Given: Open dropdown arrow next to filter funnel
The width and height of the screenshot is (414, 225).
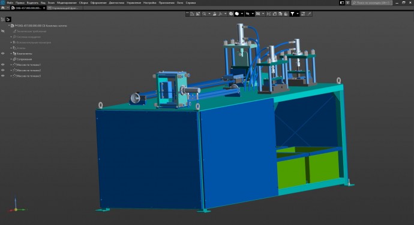Looking at the screenshot, I should 297,14.
